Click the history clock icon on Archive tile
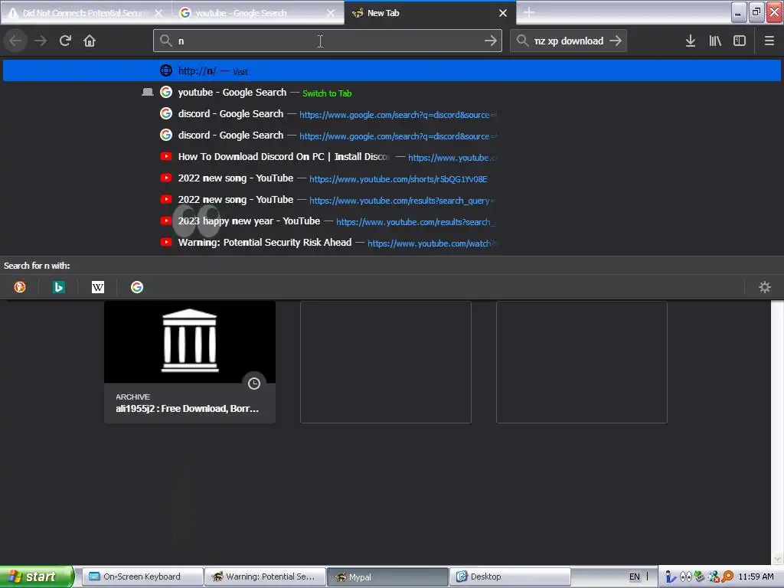 click(x=254, y=384)
